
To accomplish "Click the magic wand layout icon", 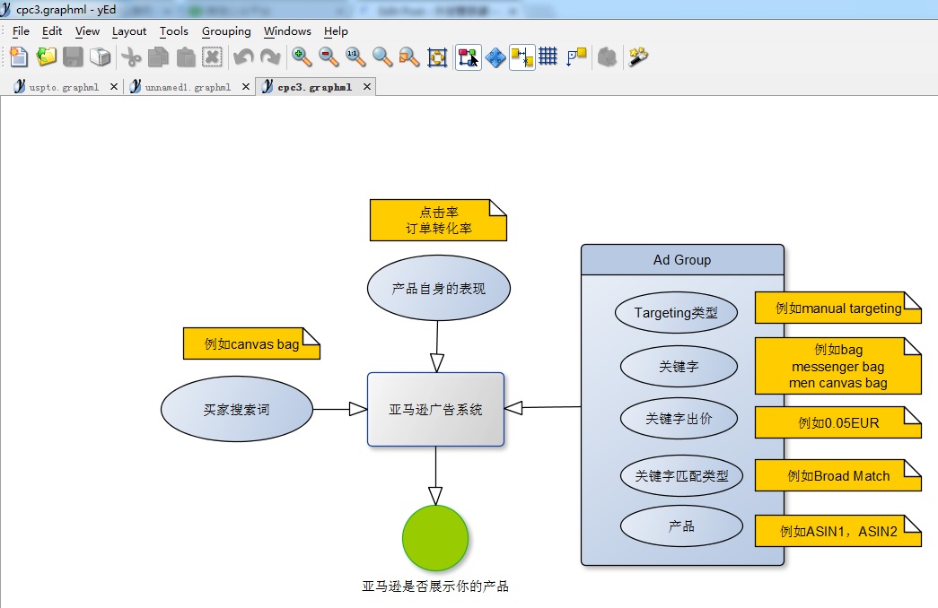I will tap(638, 57).
